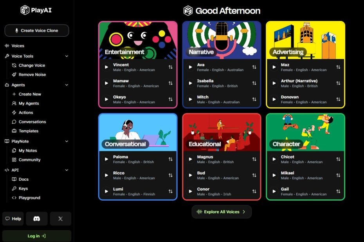Click the PlayAI logo in sidebar
This screenshot has height=242, width=364.
[x=36, y=10]
